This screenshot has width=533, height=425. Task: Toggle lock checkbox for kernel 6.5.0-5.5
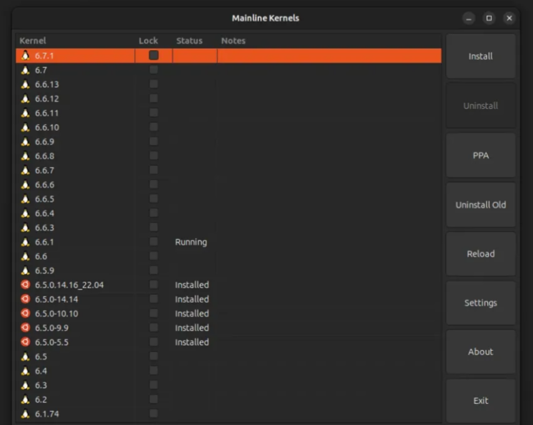tap(154, 341)
